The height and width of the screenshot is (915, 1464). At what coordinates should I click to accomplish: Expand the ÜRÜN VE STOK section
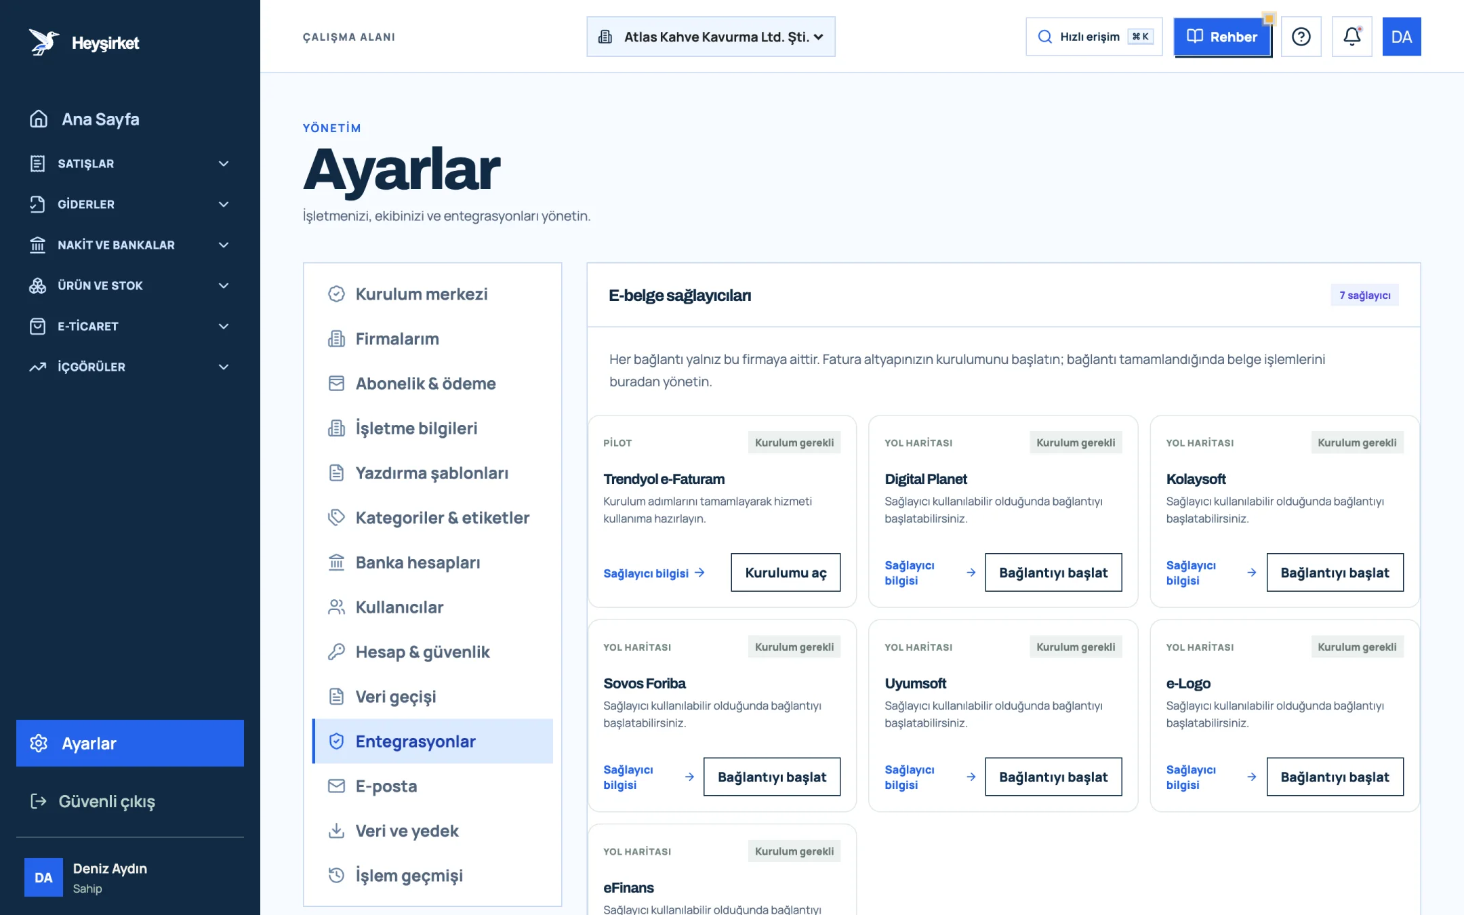pyautogui.click(x=130, y=285)
